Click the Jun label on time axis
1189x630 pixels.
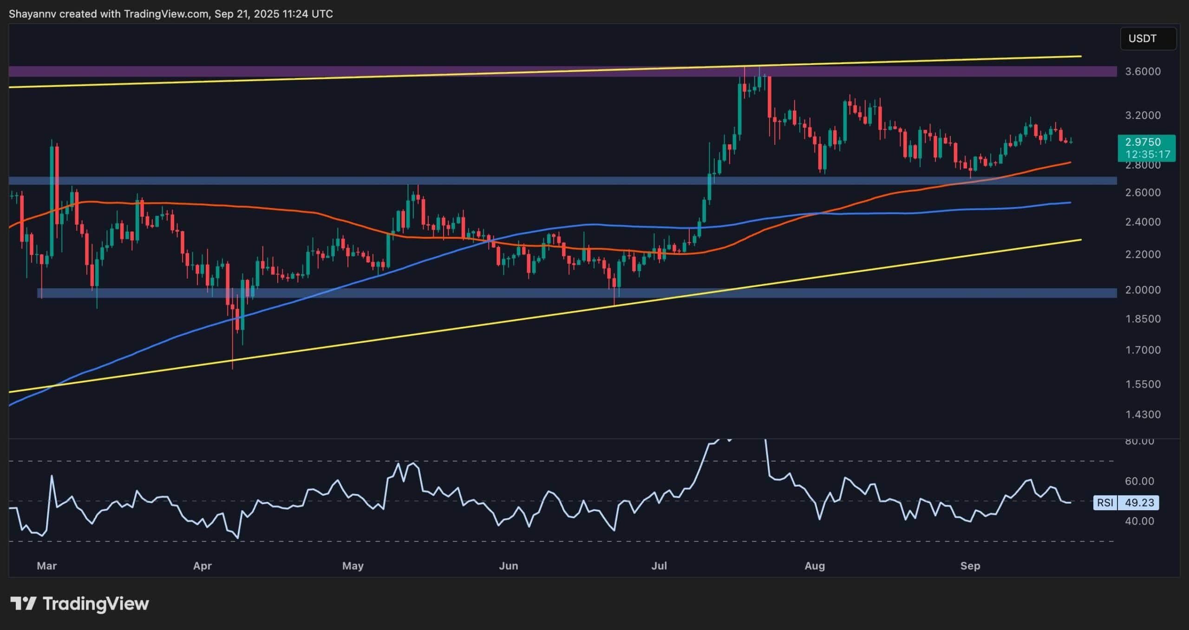(508, 565)
